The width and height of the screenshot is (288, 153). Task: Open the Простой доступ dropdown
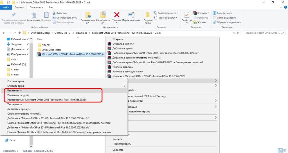pos(165,18)
